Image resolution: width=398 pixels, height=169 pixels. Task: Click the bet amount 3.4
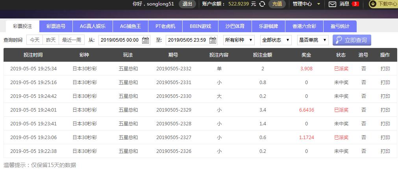click(x=263, y=110)
